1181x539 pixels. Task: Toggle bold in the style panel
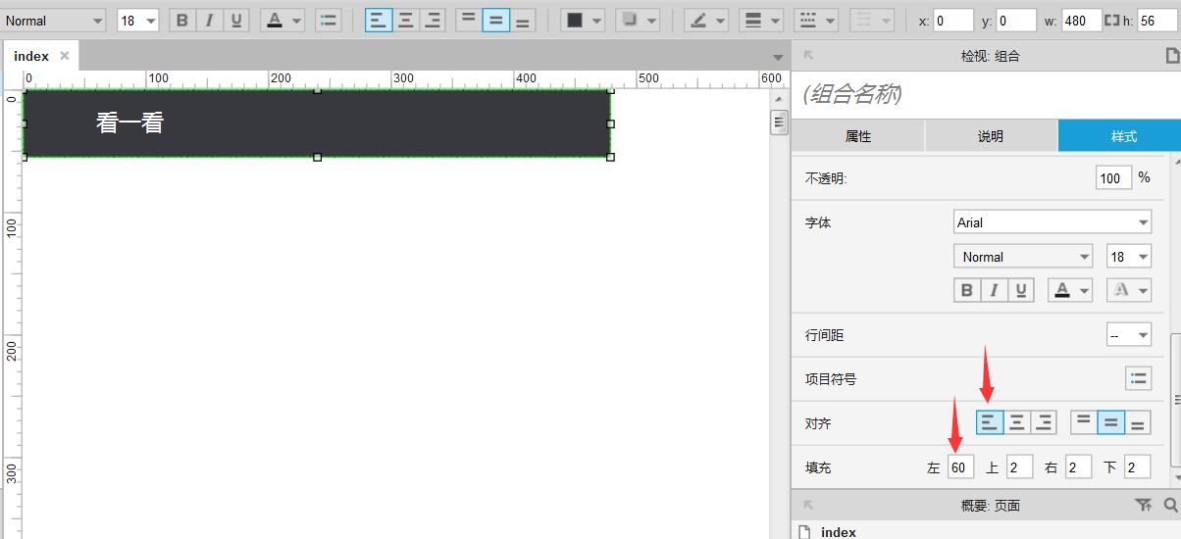pyautogui.click(x=967, y=290)
